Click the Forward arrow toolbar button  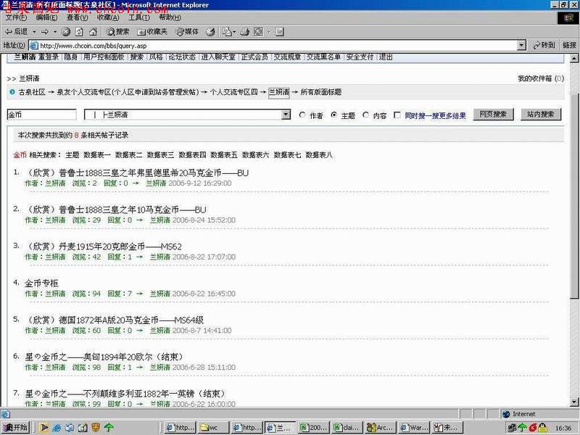45,32
